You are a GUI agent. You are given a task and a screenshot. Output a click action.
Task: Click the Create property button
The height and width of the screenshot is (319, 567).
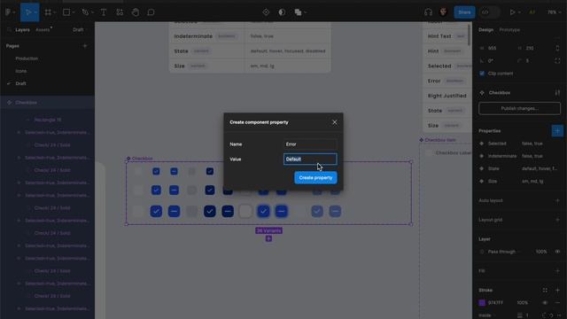[315, 178]
